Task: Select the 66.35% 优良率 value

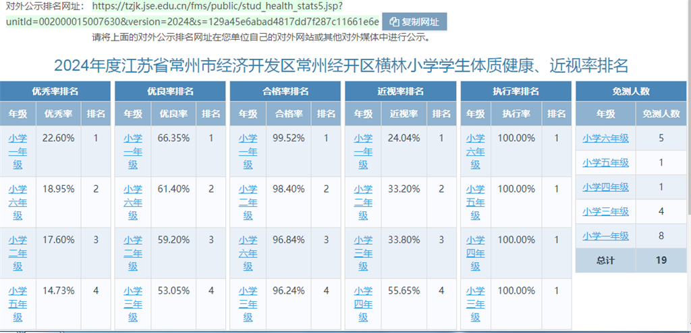Action: tap(173, 138)
